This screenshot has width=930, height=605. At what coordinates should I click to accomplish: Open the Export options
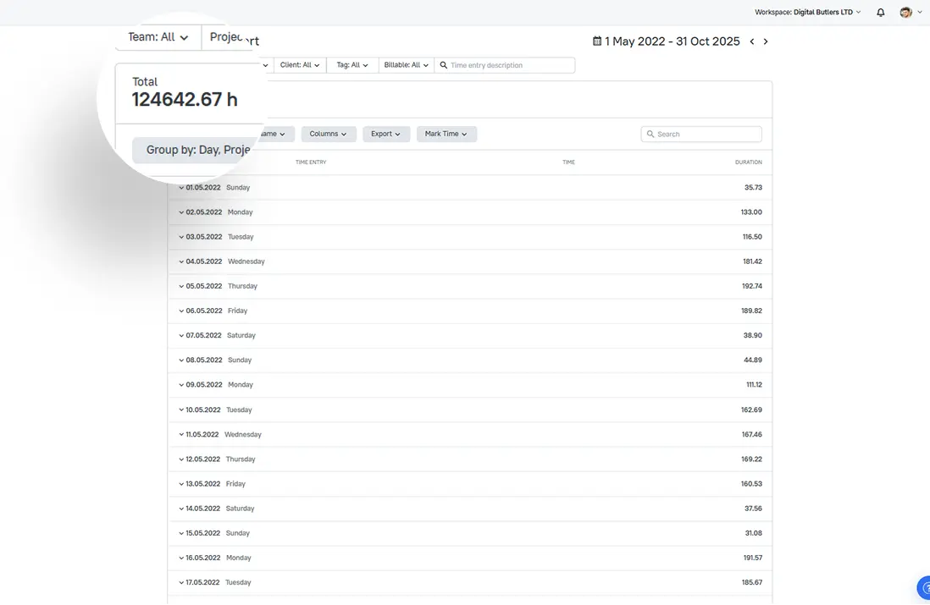386,134
